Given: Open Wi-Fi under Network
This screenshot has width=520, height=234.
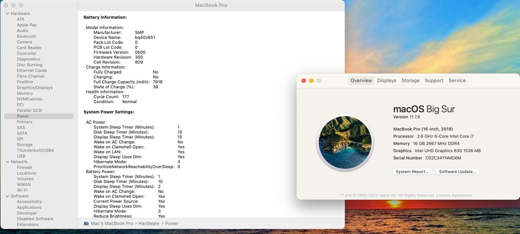Looking at the screenshot, I should pyautogui.click(x=22, y=190).
